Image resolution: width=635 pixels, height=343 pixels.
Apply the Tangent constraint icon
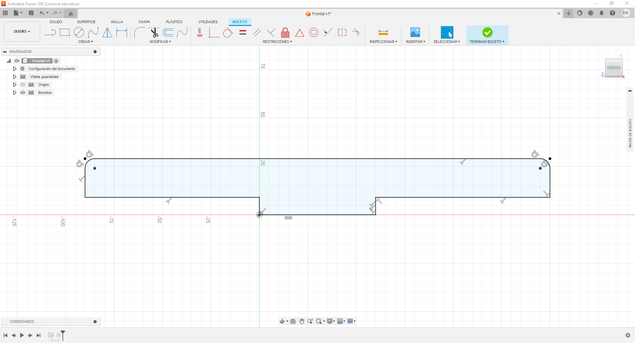coord(228,32)
